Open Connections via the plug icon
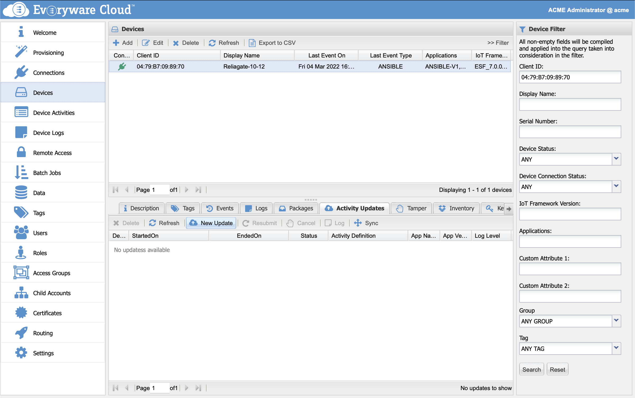The image size is (635, 398). click(x=21, y=72)
